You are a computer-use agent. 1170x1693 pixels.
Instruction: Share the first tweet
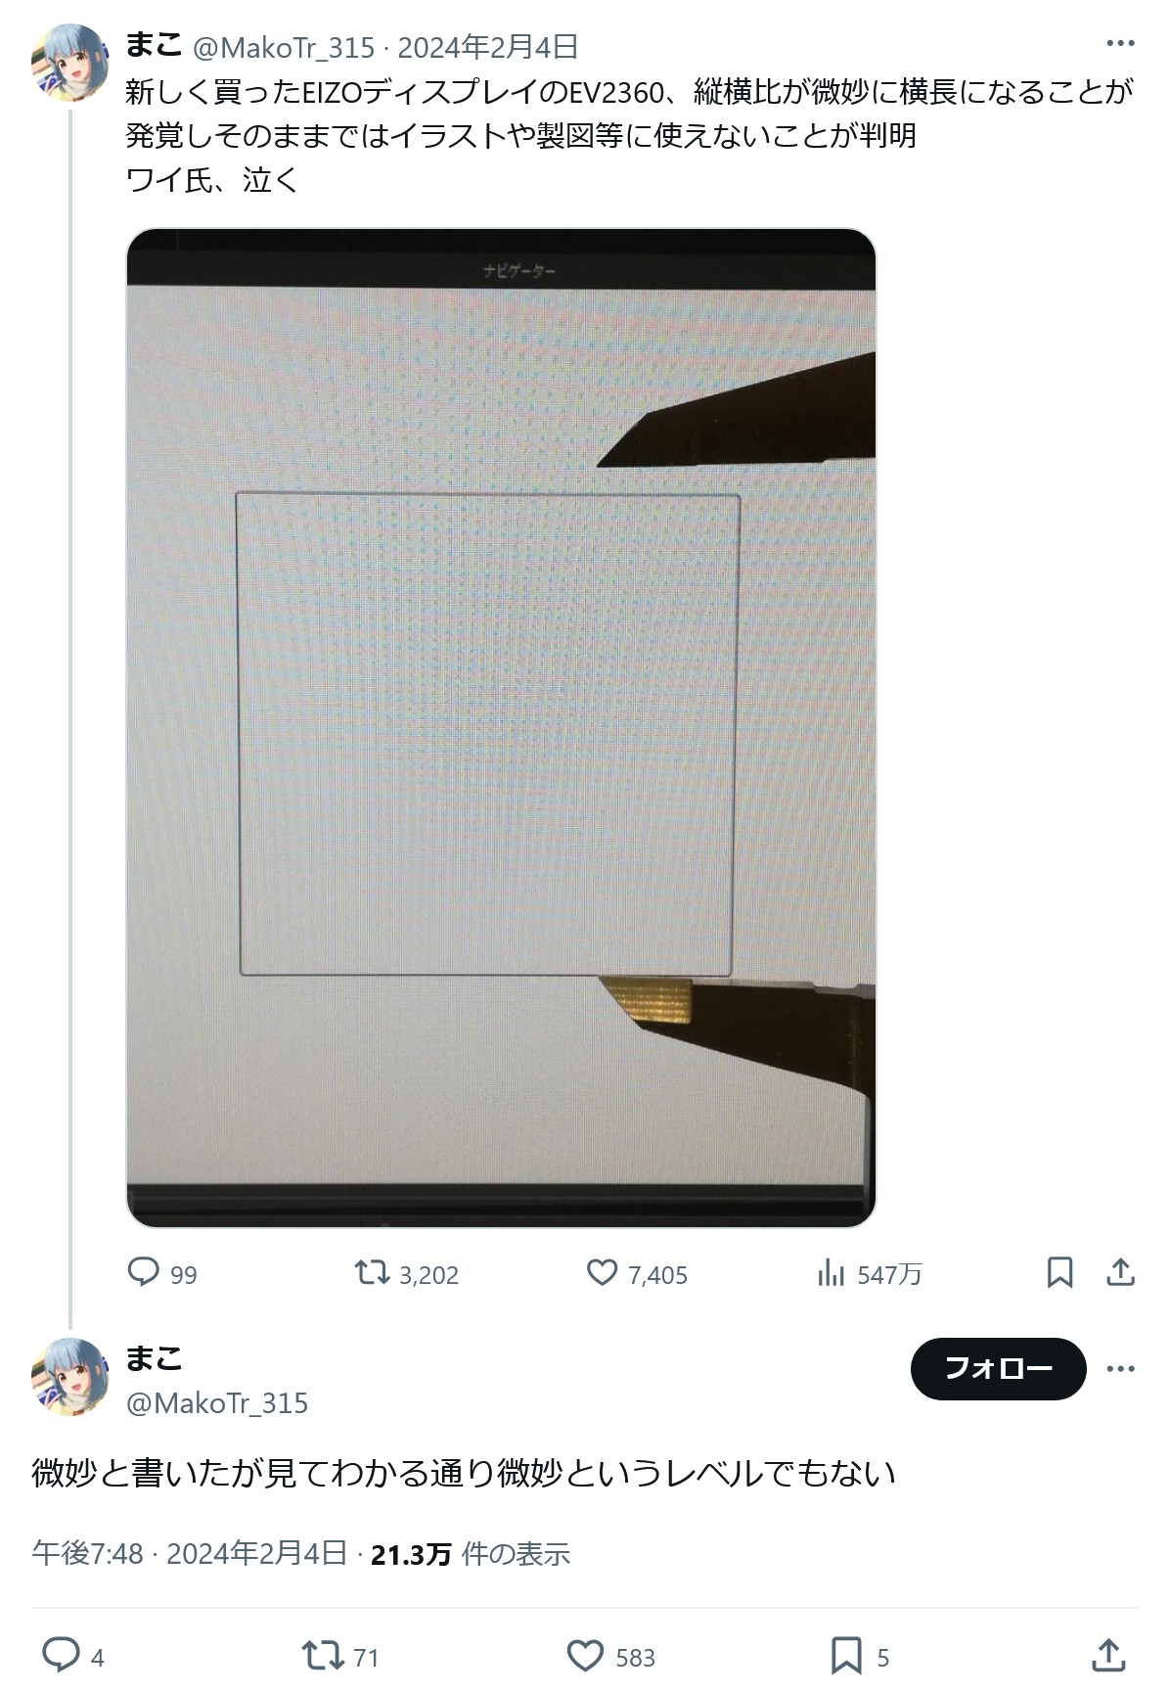(x=1120, y=1272)
